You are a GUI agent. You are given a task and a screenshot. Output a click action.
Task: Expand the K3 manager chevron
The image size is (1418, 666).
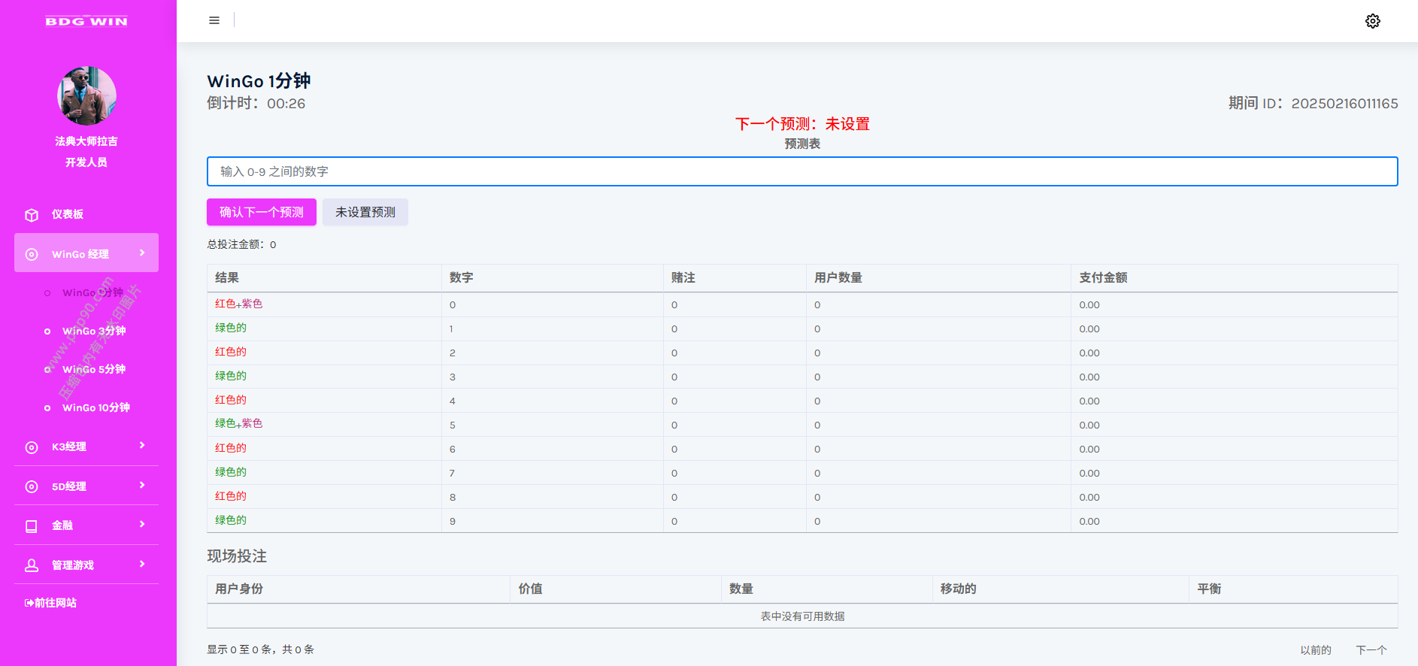(x=142, y=446)
